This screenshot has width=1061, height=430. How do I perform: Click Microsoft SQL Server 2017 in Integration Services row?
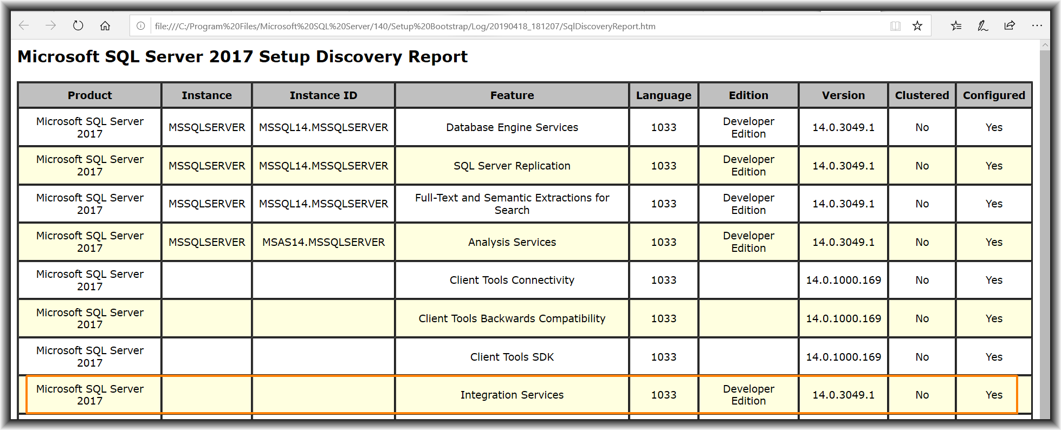point(90,395)
